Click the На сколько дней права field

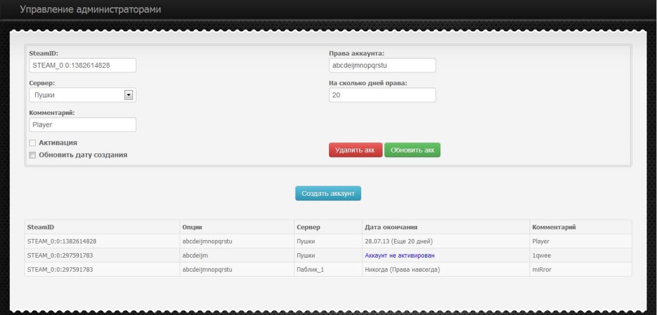(382, 95)
